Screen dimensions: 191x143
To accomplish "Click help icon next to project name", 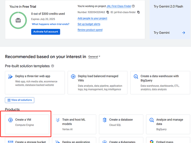I will (133, 6).
